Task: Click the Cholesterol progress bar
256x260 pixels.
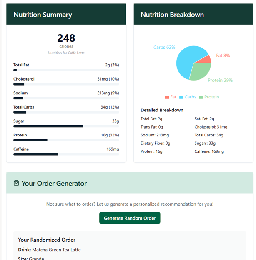Action: pyautogui.click(x=66, y=84)
